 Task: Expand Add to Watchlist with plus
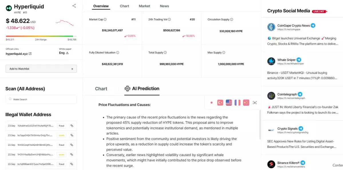[x=72, y=69]
